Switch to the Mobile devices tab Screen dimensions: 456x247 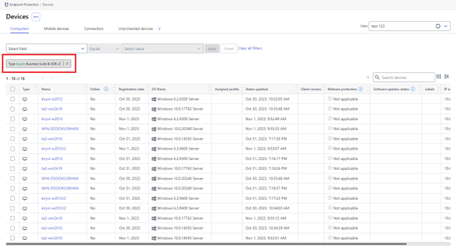56,29
